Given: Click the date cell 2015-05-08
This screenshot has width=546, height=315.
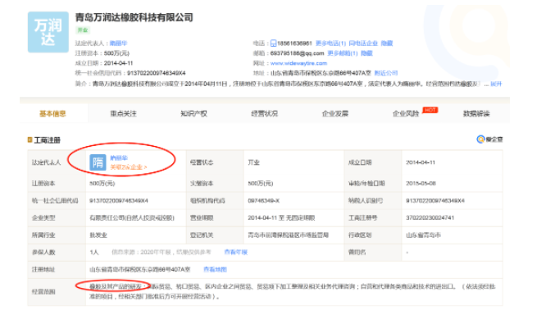Looking at the screenshot, I should point(421,183).
